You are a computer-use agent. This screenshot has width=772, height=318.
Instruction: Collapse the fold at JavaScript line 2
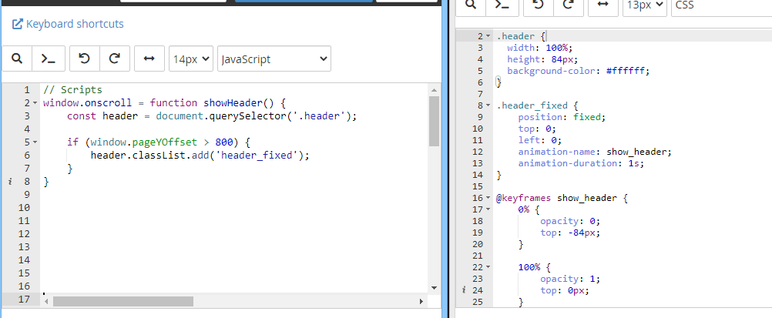click(x=35, y=103)
